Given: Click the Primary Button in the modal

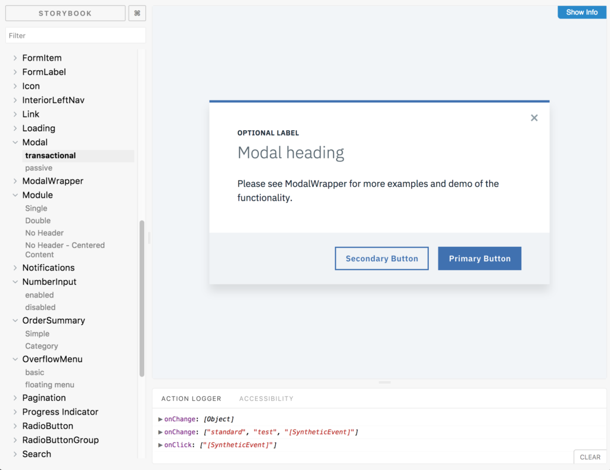Looking at the screenshot, I should pyautogui.click(x=480, y=258).
